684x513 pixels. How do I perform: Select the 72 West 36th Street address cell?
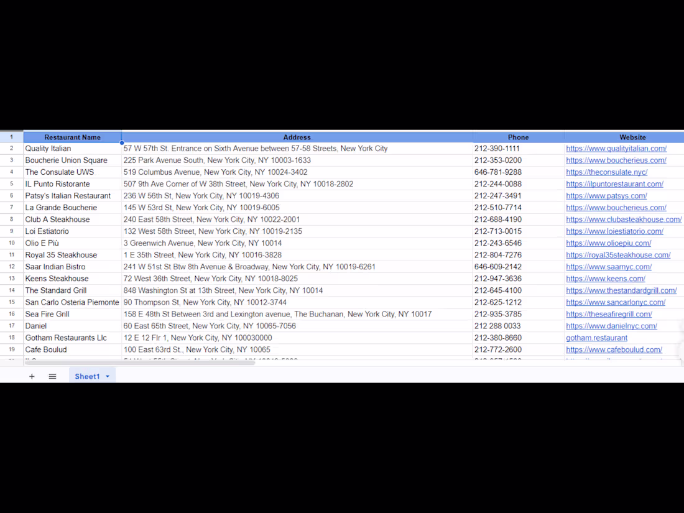point(297,279)
